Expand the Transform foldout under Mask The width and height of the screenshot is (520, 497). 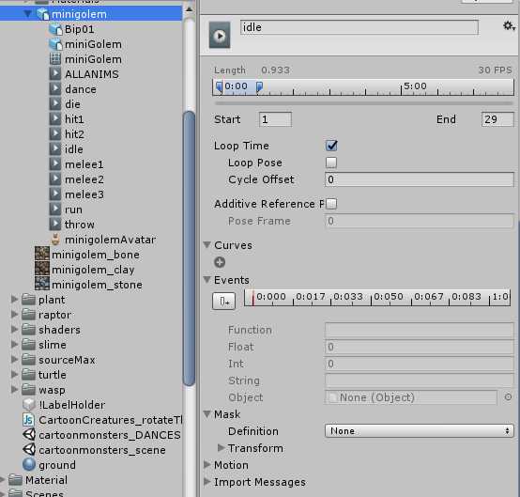click(x=221, y=448)
